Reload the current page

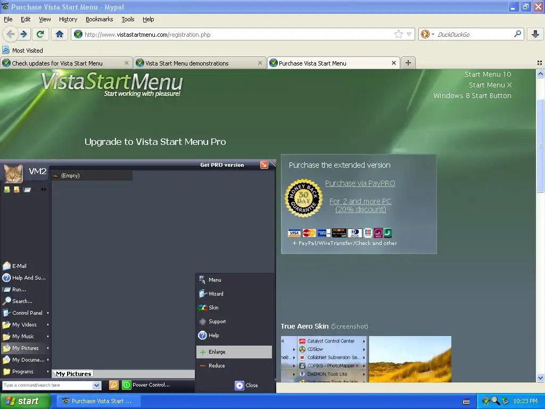pos(40,34)
